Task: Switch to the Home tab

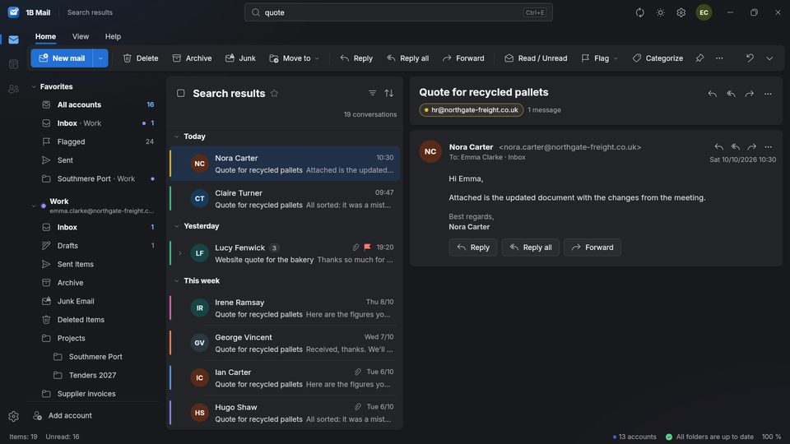Action: click(45, 37)
